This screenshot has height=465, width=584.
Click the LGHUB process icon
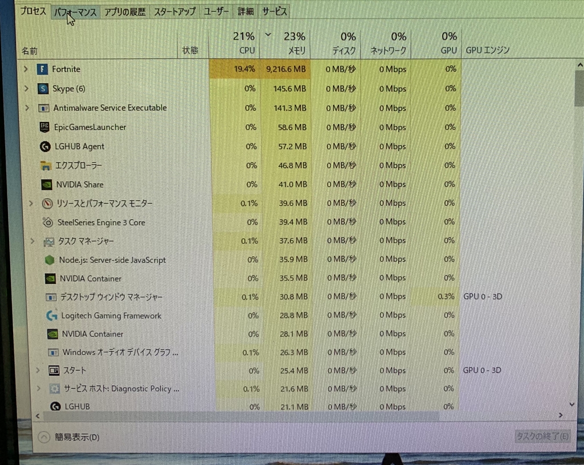point(55,406)
